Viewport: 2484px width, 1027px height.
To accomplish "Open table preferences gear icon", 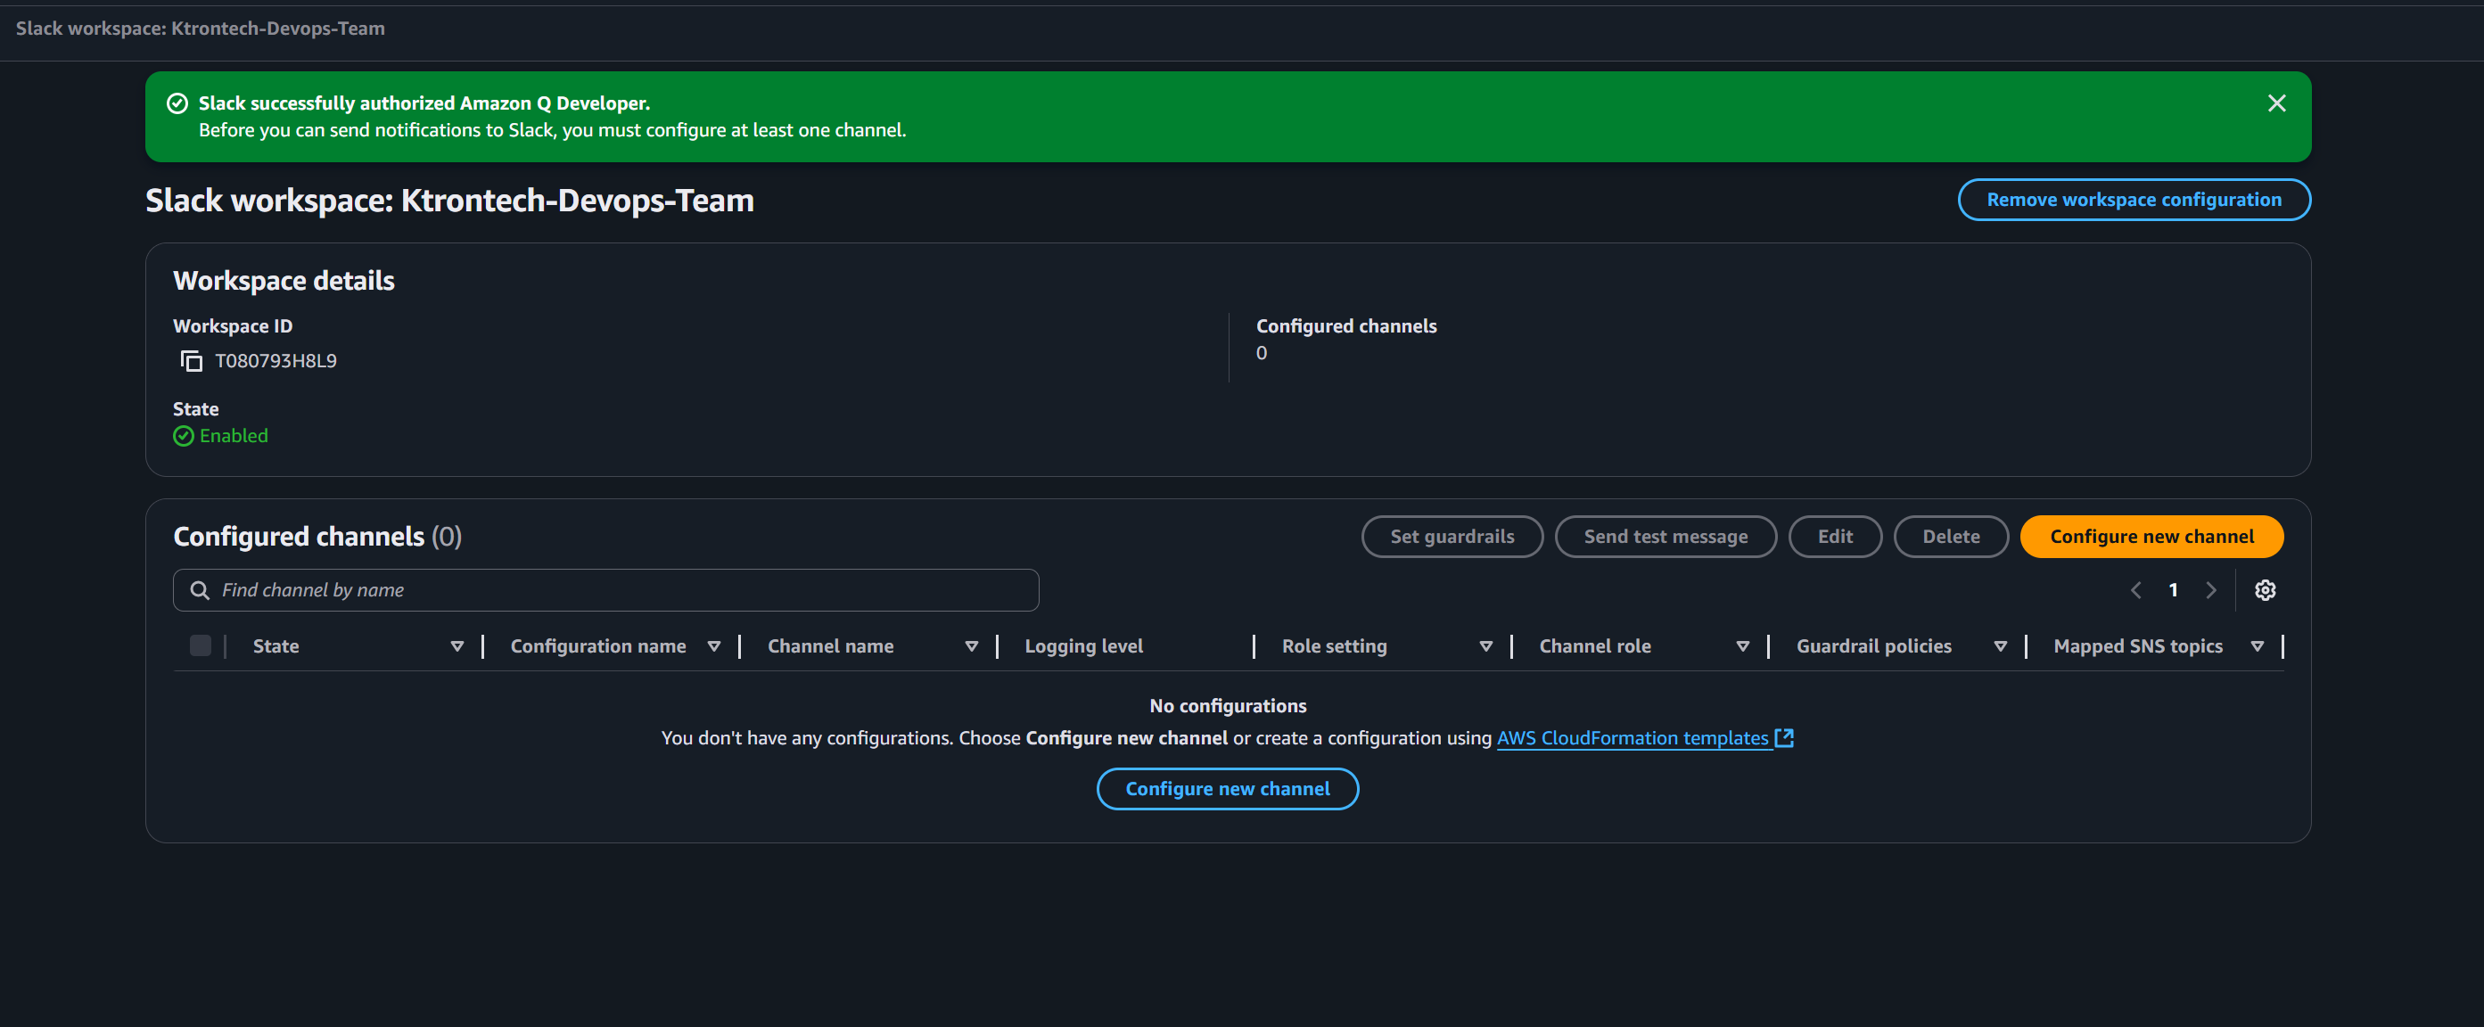I will click(x=2264, y=590).
